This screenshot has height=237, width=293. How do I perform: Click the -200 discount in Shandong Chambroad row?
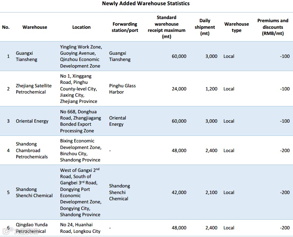point(285,150)
